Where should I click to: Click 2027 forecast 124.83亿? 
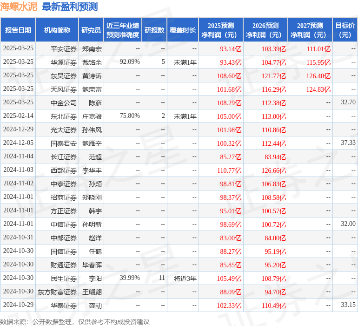point(318,89)
